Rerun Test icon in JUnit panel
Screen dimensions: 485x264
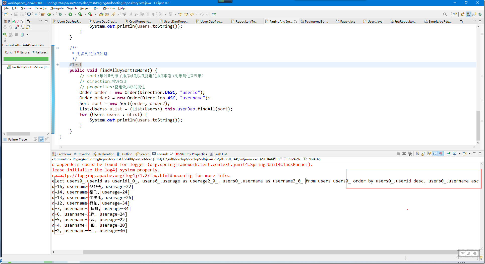click(x=5, y=35)
